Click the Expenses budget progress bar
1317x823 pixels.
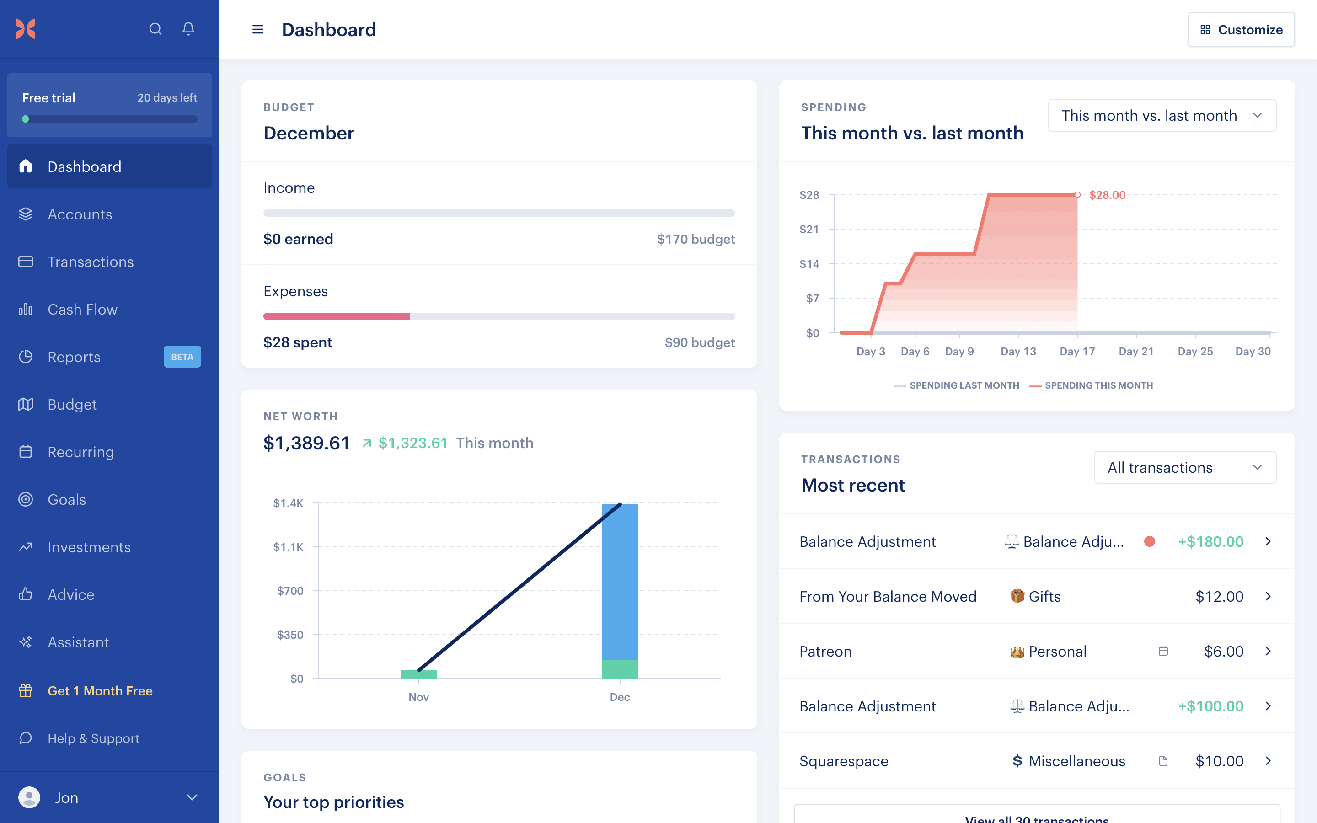[498, 316]
